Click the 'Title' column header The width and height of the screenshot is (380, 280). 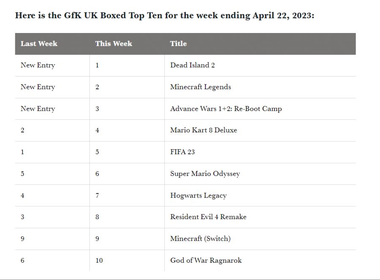click(x=178, y=44)
